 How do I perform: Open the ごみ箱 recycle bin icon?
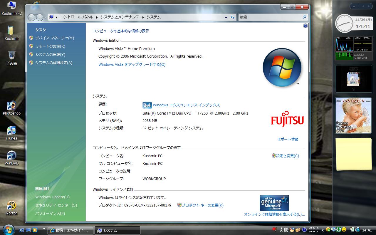[12, 58]
